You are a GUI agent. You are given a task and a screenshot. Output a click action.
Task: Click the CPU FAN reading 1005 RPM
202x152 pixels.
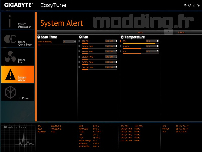click(138, 126)
